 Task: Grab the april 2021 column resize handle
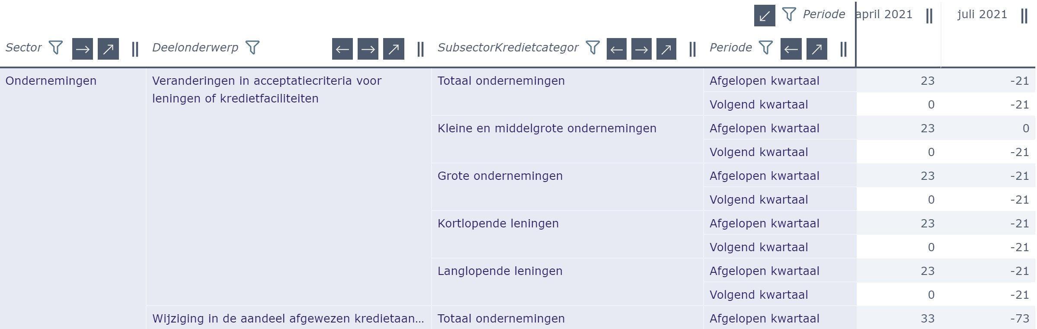[929, 16]
